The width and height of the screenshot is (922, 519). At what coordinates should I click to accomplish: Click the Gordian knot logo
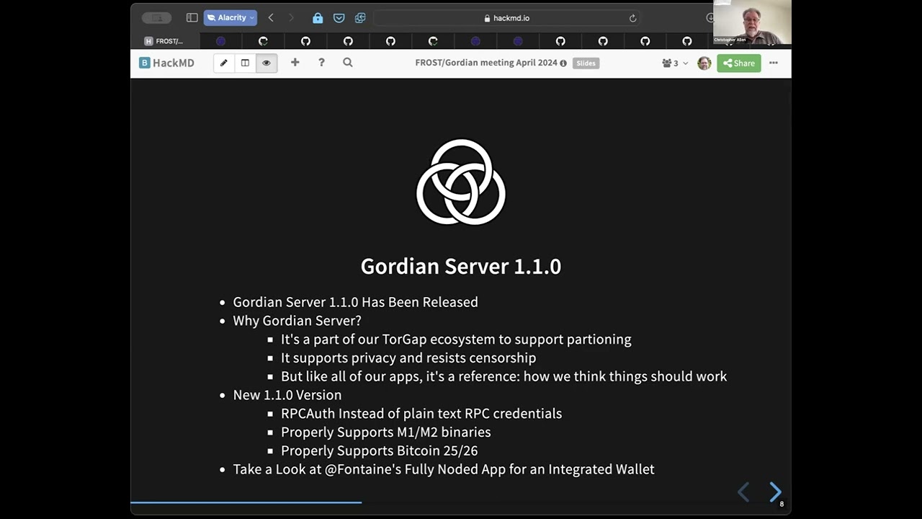pos(461,182)
